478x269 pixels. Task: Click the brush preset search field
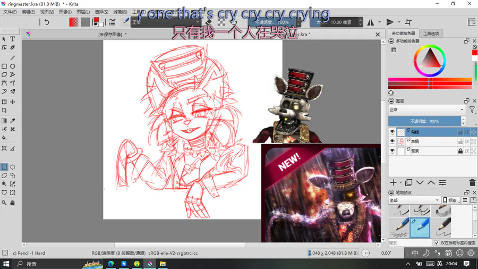click(x=409, y=243)
